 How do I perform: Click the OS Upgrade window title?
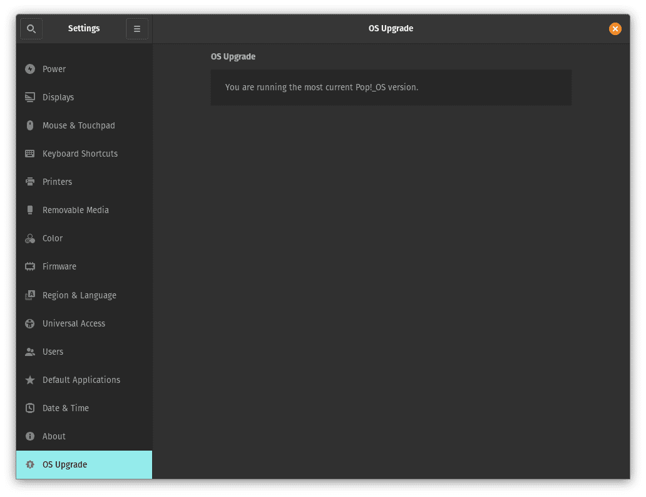391,28
